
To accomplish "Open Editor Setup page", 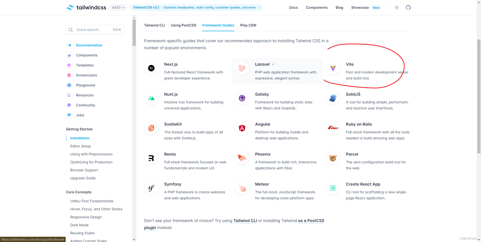I will point(80,146).
